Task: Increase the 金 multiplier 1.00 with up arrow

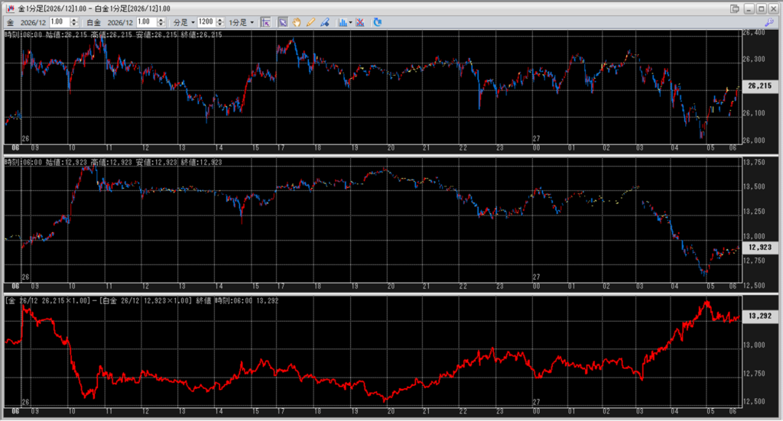Action: [73, 20]
